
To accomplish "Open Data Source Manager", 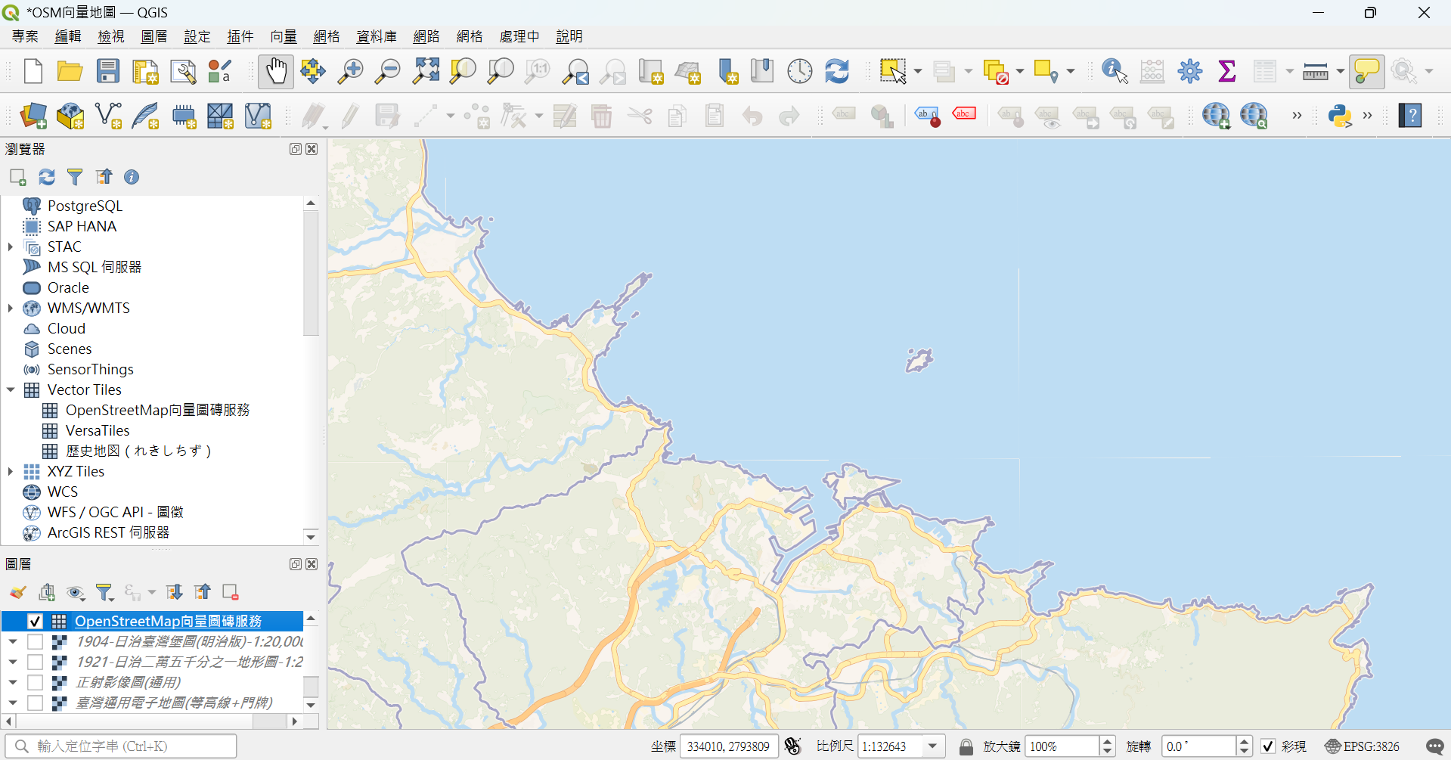I will click(33, 116).
